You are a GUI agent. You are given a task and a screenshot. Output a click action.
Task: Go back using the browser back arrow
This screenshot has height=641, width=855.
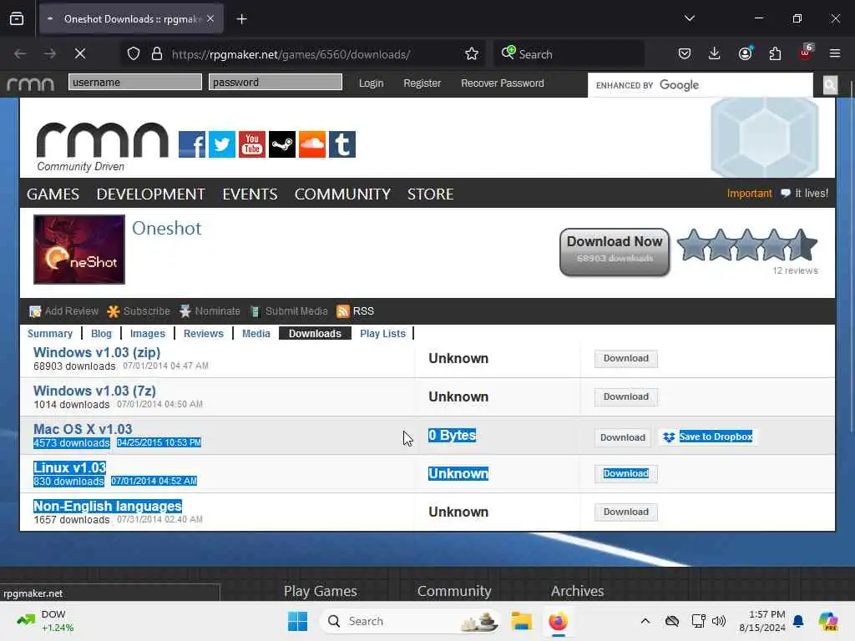pos(20,53)
